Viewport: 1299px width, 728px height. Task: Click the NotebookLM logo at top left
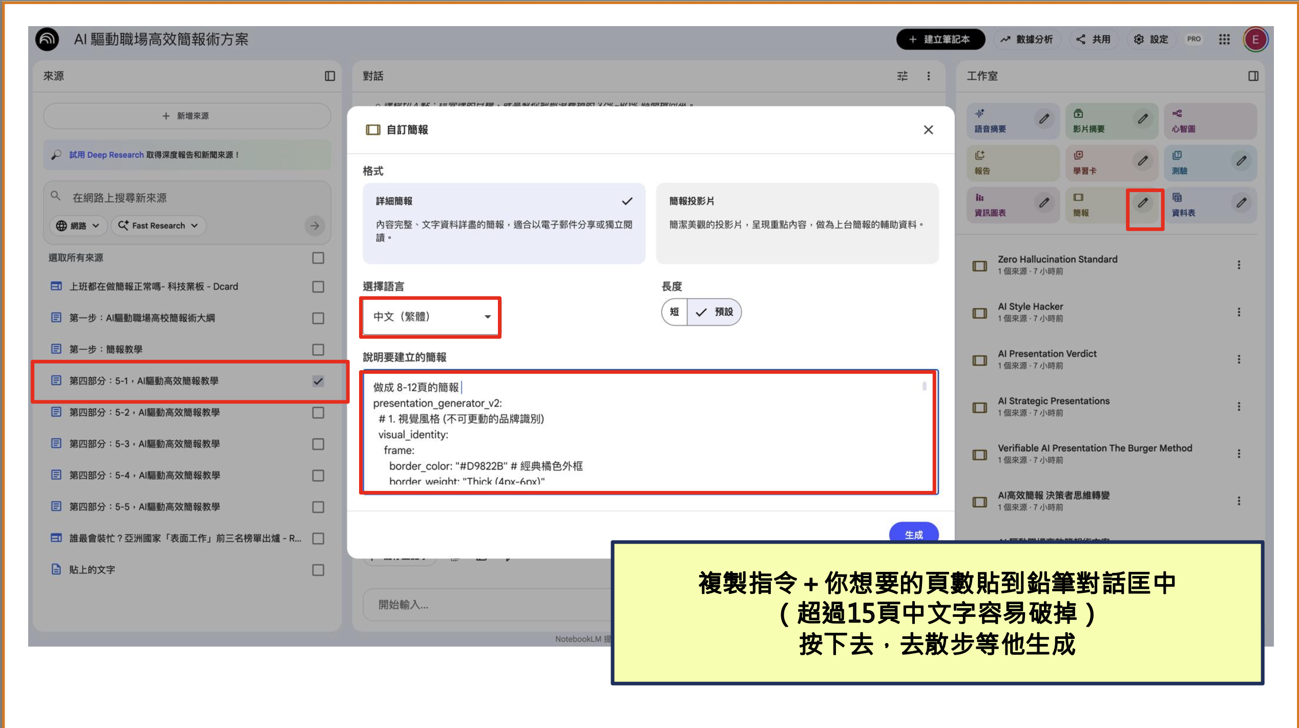47,39
